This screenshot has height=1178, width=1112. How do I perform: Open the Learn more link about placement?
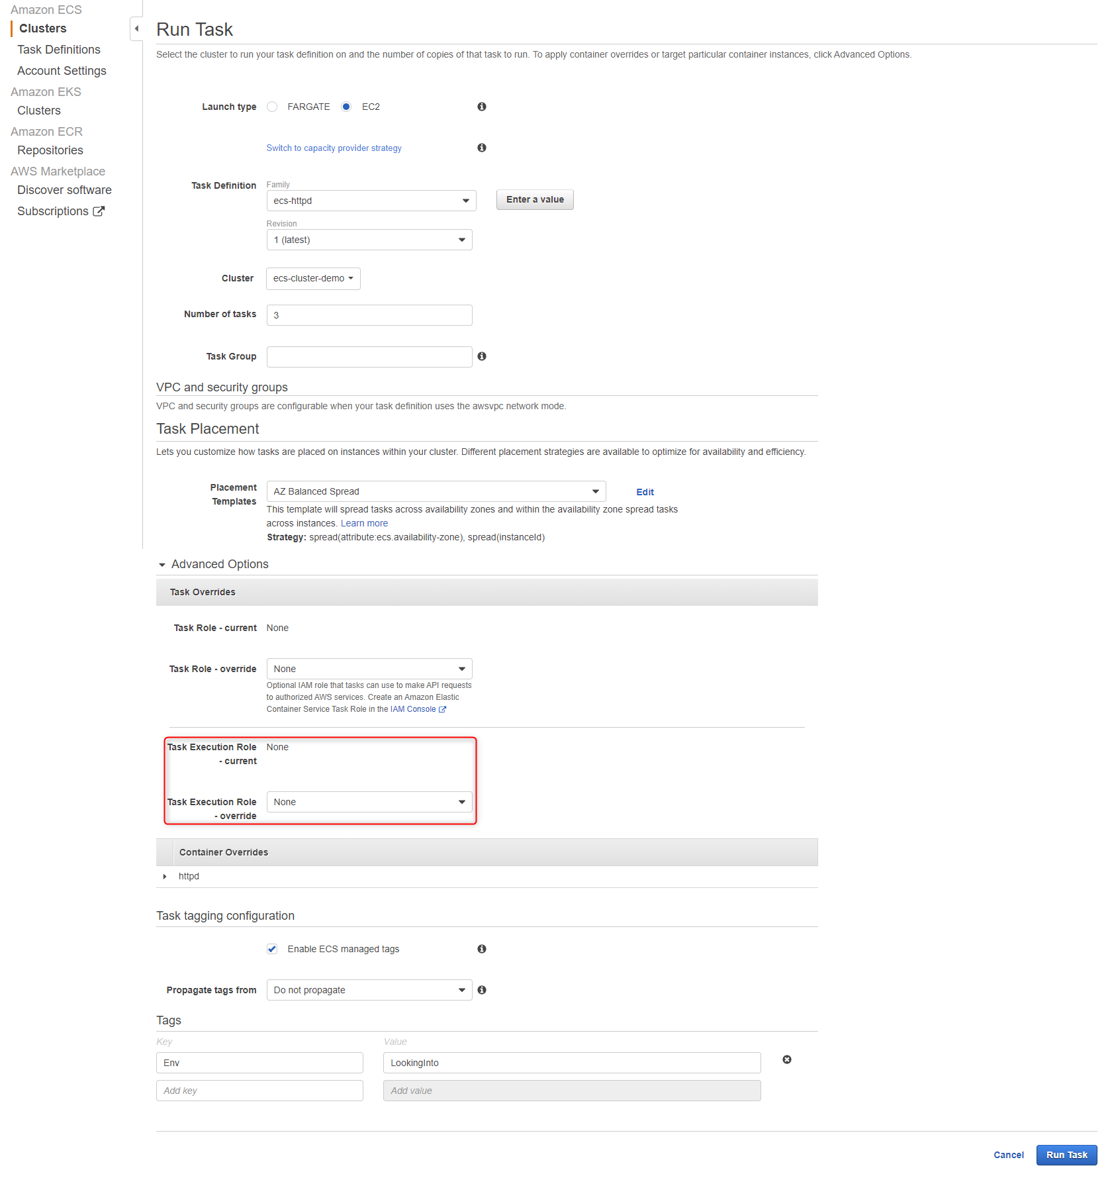364,523
